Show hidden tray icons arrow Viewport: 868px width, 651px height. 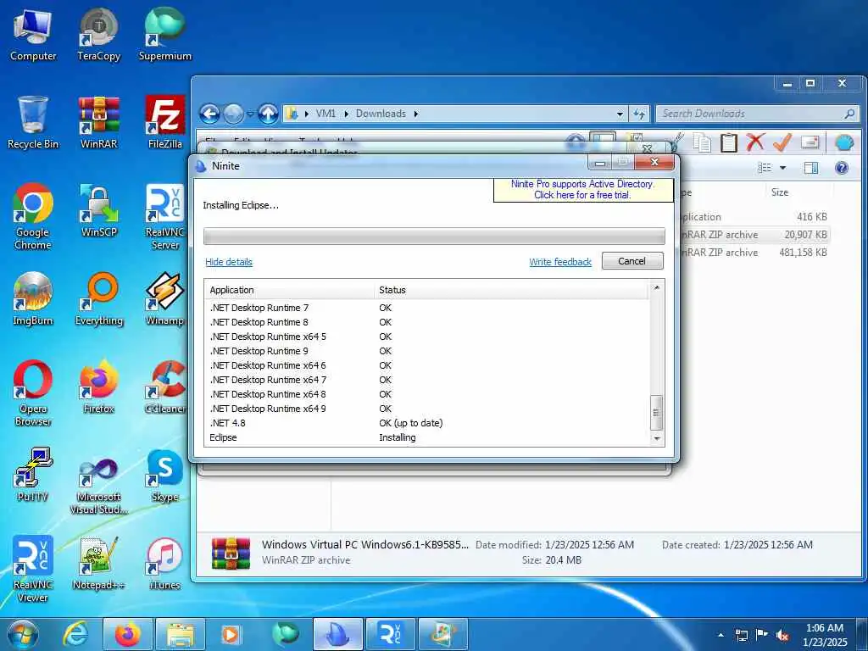(x=721, y=635)
